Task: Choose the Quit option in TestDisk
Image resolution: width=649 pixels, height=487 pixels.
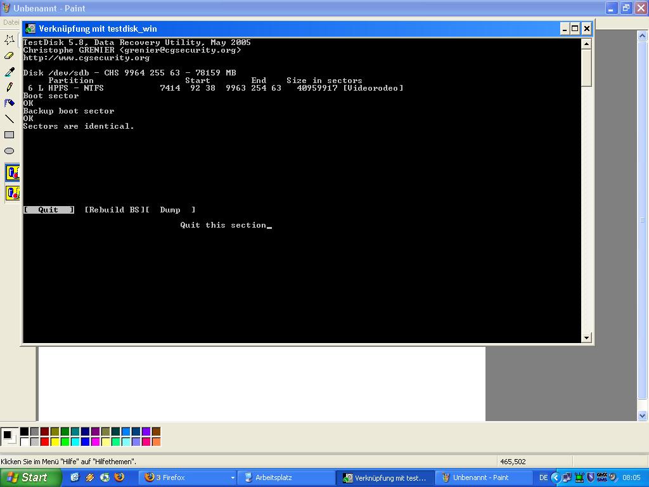Action: point(49,210)
